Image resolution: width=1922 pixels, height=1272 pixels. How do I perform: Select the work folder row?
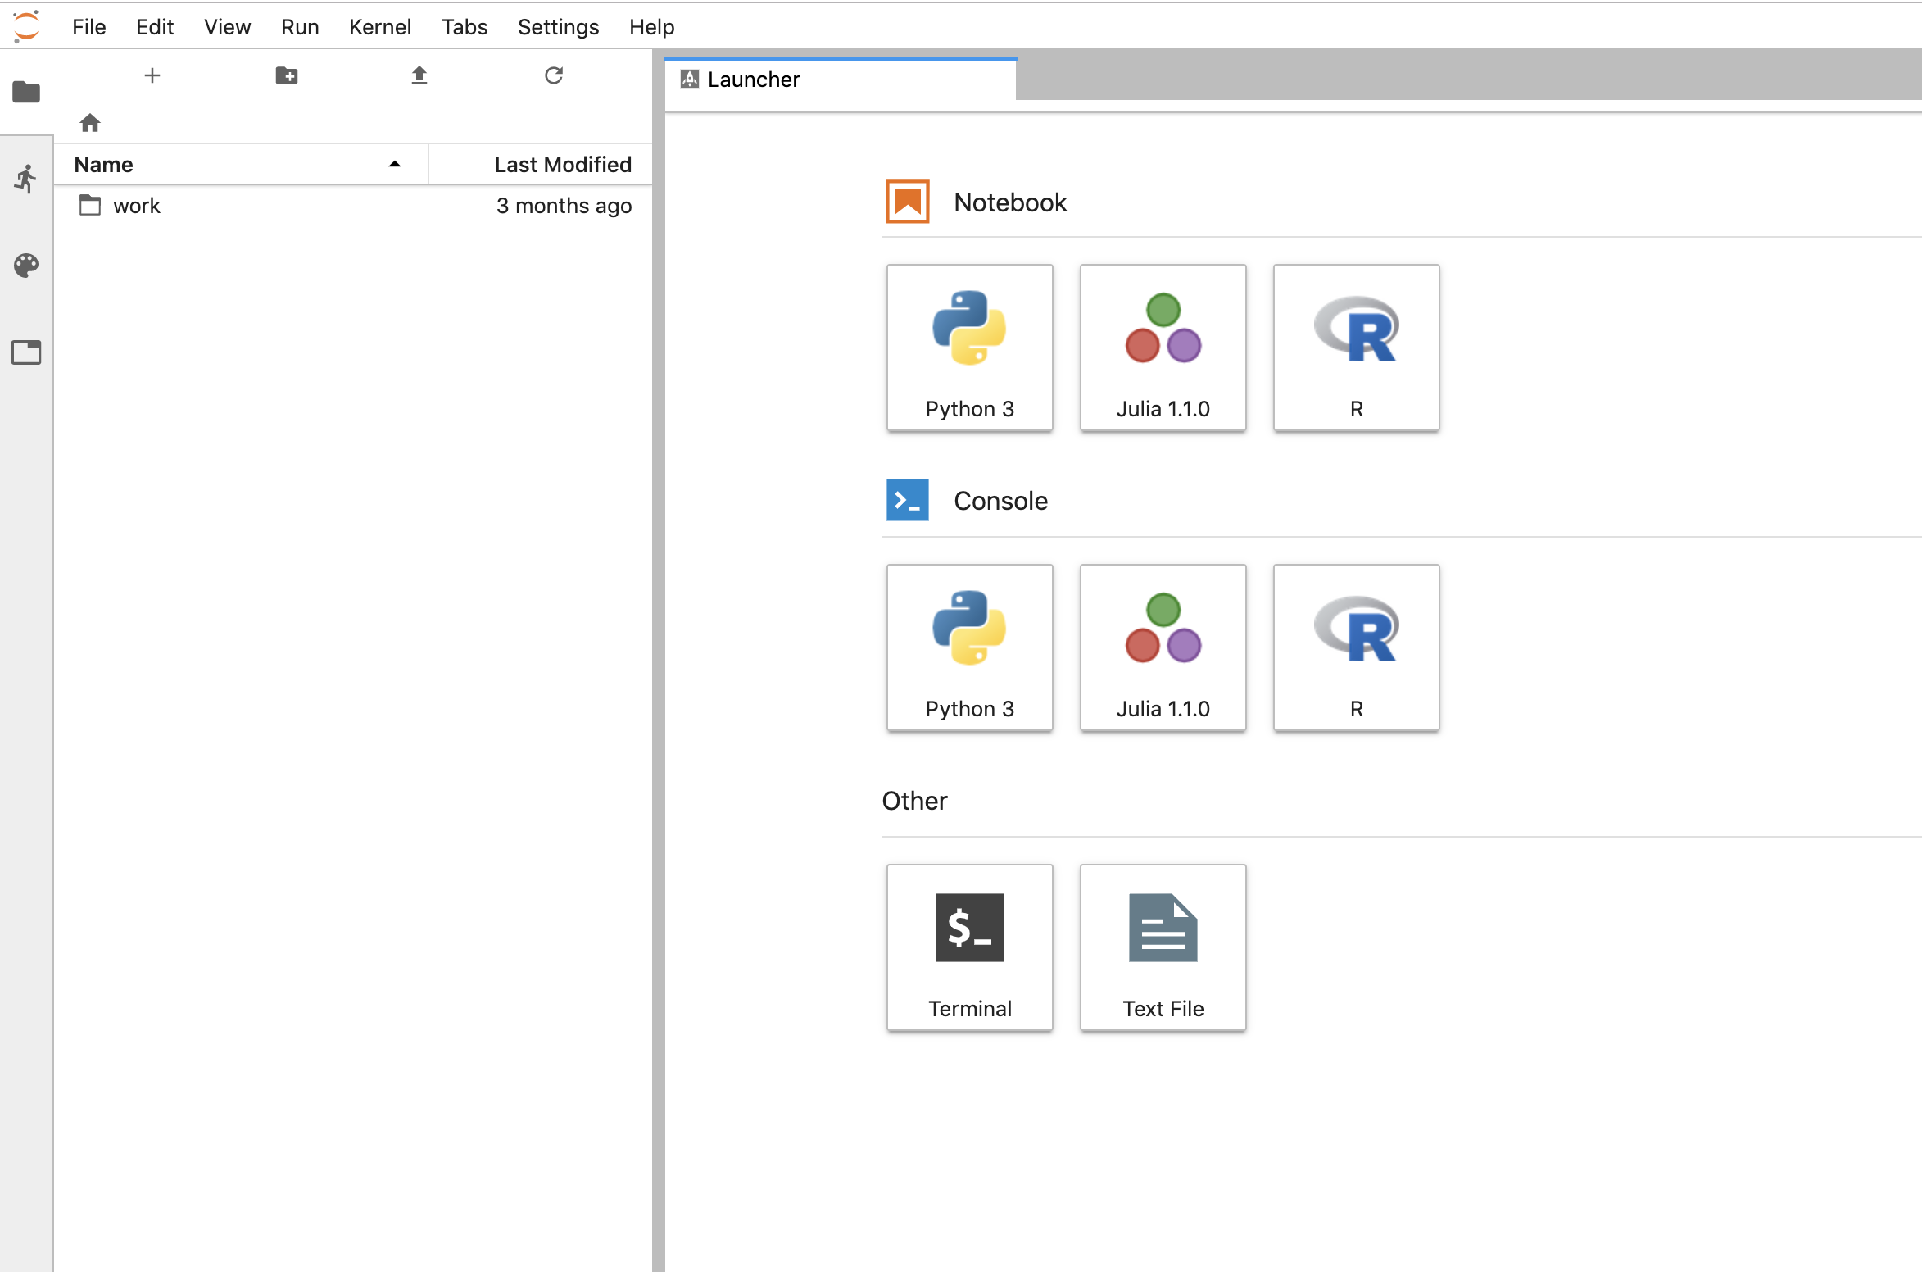click(353, 205)
